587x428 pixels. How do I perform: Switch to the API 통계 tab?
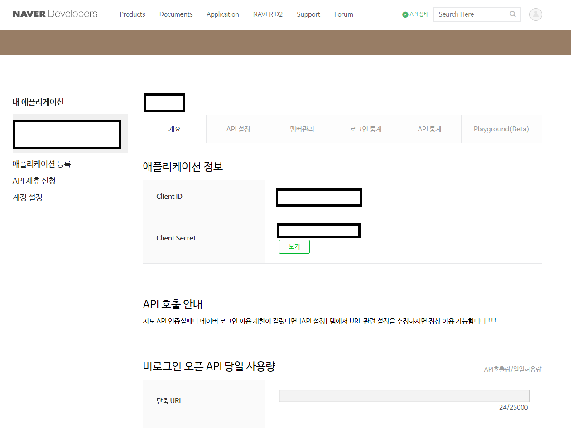pos(429,129)
